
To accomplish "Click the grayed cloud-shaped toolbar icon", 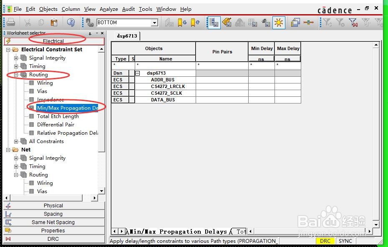I will 239,23.
